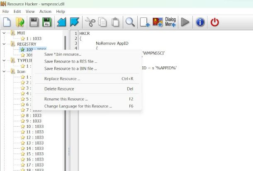
Task: Open a file with the folder icon
Action: click(20, 22)
